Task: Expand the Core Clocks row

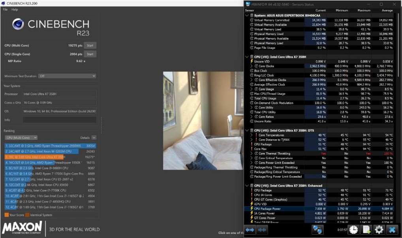Action: point(252,66)
